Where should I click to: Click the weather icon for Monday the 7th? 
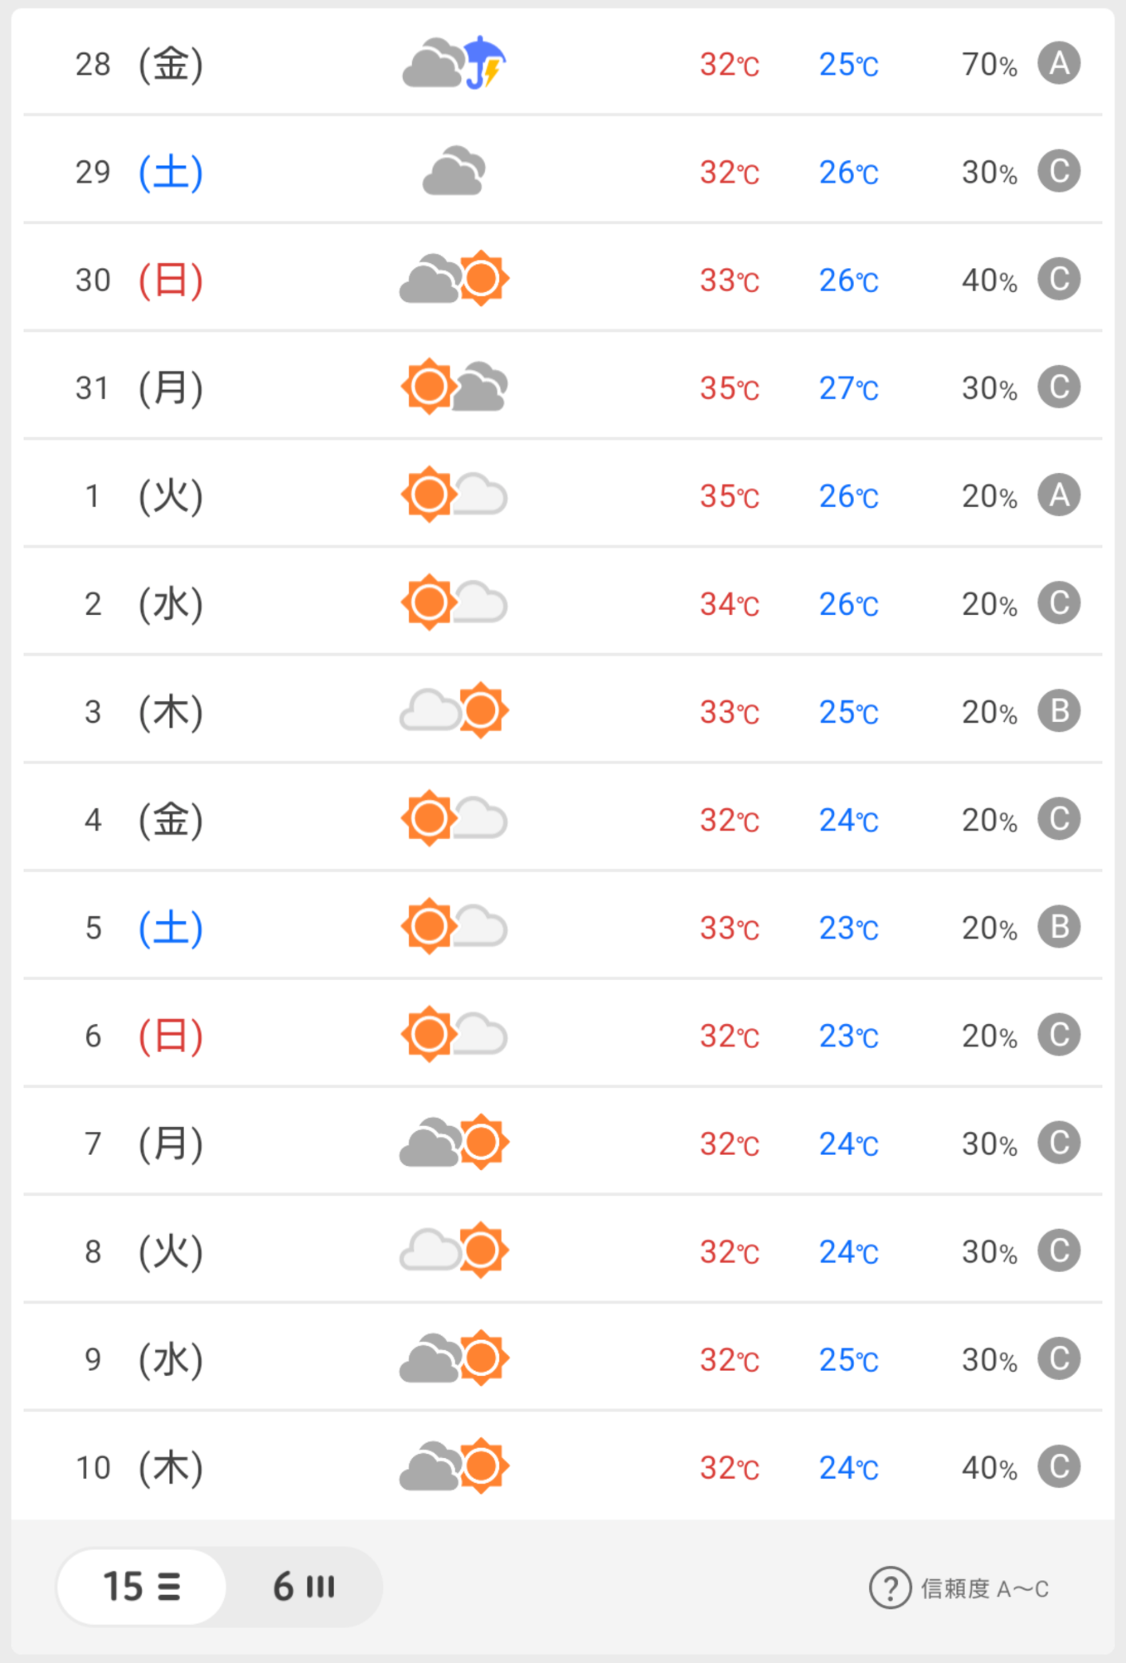pyautogui.click(x=455, y=1142)
